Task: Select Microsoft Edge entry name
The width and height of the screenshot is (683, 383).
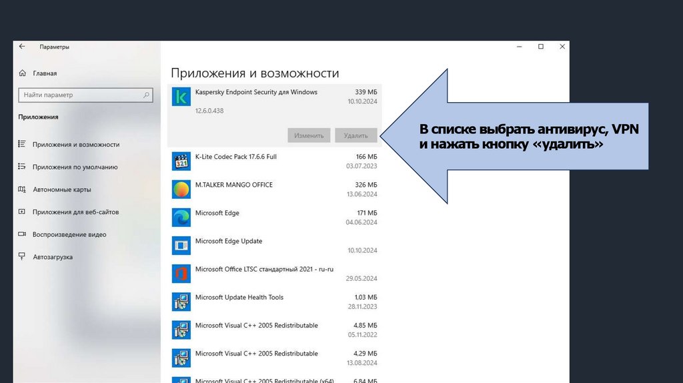Action: click(217, 213)
